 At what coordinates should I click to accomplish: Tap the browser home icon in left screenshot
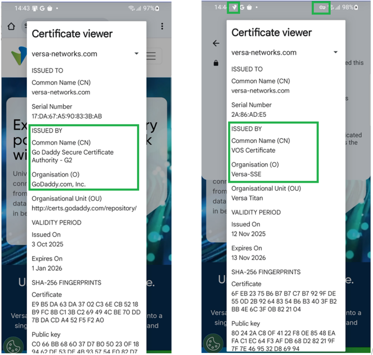[x=11, y=27]
